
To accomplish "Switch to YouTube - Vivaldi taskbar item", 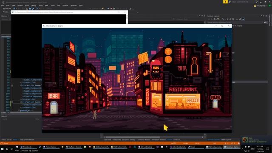I will (74, 147).
